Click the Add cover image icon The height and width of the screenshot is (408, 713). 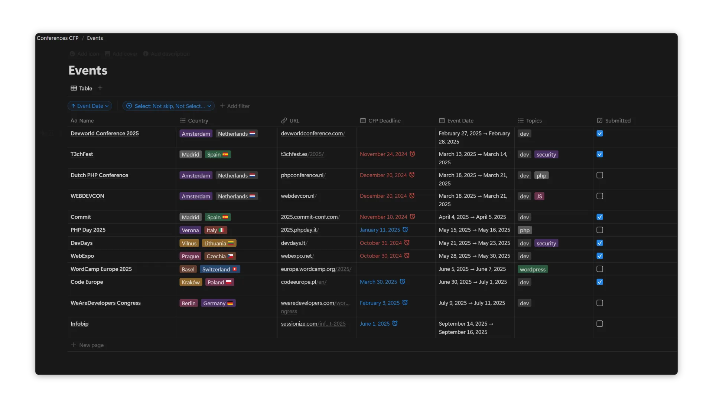107,54
